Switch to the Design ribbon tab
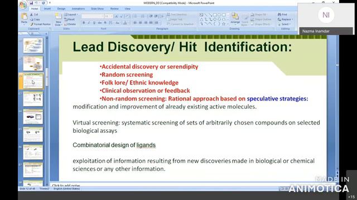The width and height of the screenshot is (357, 200). pyautogui.click(x=61, y=9)
